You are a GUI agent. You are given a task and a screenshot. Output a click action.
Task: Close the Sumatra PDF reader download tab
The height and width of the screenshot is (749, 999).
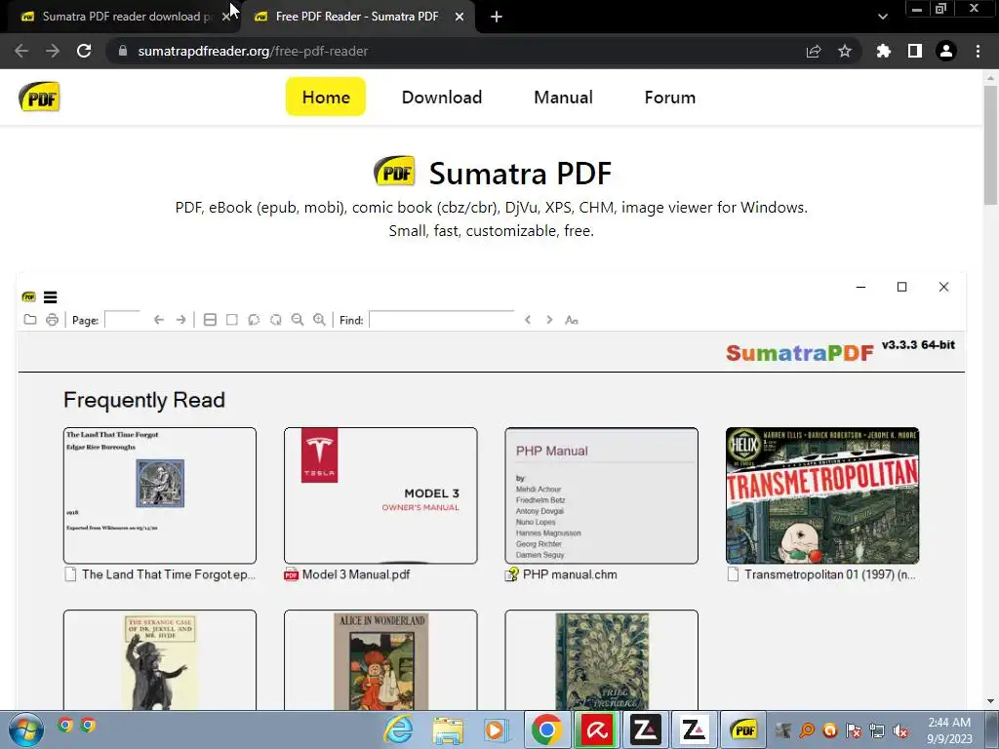(x=225, y=17)
